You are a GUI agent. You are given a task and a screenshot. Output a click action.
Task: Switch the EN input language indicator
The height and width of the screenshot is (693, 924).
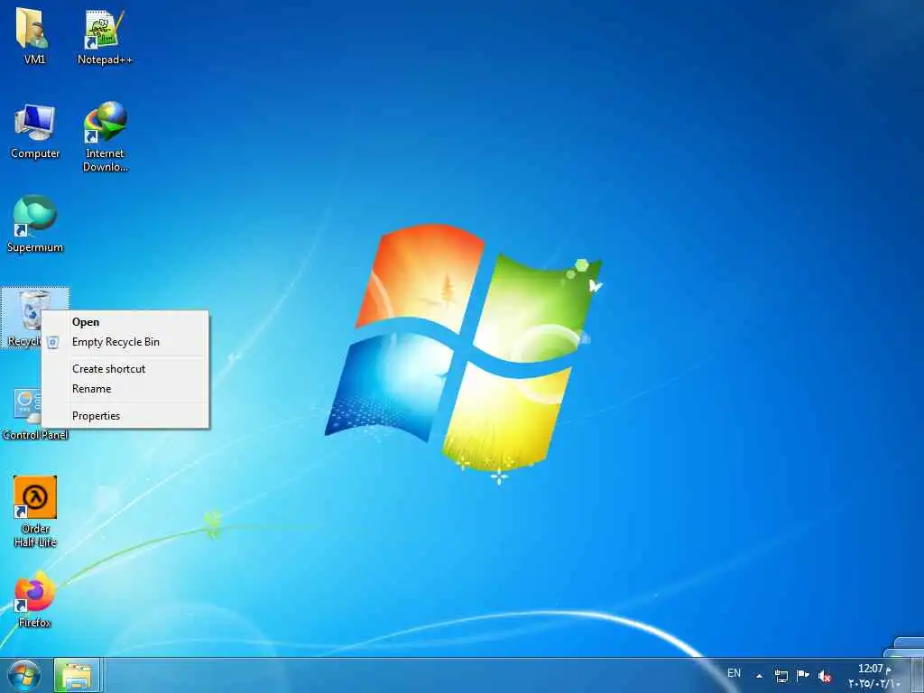tap(734, 673)
